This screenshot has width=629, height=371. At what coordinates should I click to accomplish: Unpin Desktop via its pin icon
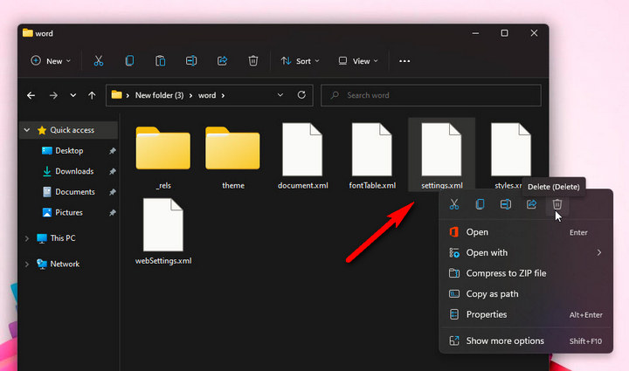tap(113, 151)
